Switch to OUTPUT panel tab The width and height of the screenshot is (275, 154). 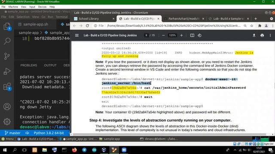[50, 65]
